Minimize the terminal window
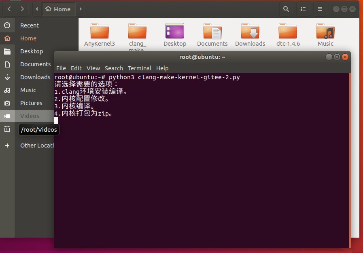The height and width of the screenshot is (253, 363). pyautogui.click(x=329, y=57)
